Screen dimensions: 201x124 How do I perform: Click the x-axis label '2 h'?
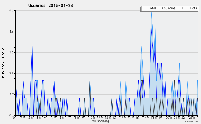30,117
